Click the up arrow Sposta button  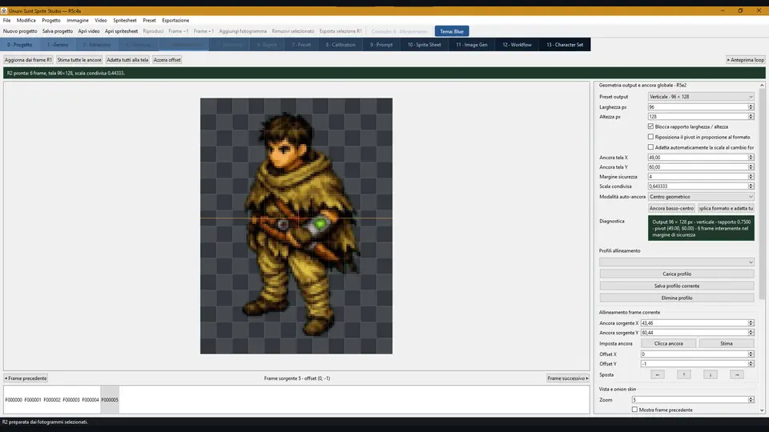pyautogui.click(x=683, y=374)
